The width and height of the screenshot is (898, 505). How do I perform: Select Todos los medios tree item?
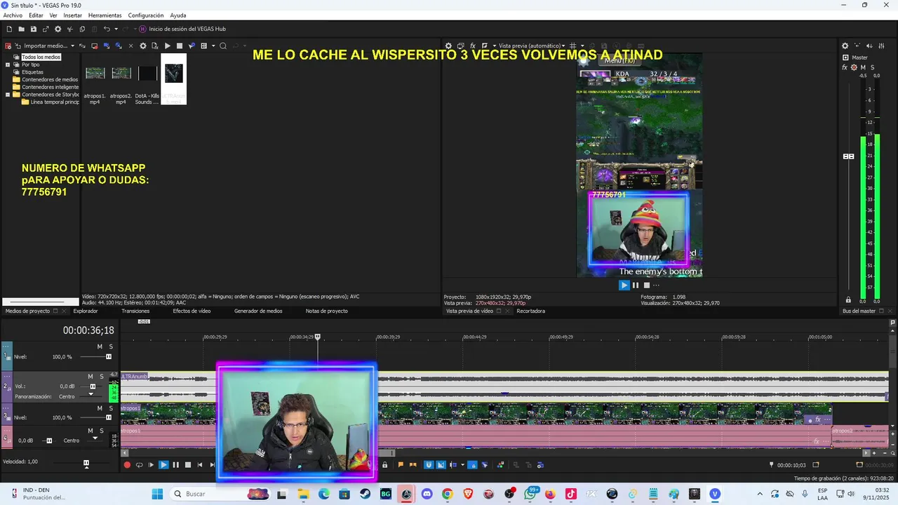pyautogui.click(x=41, y=57)
